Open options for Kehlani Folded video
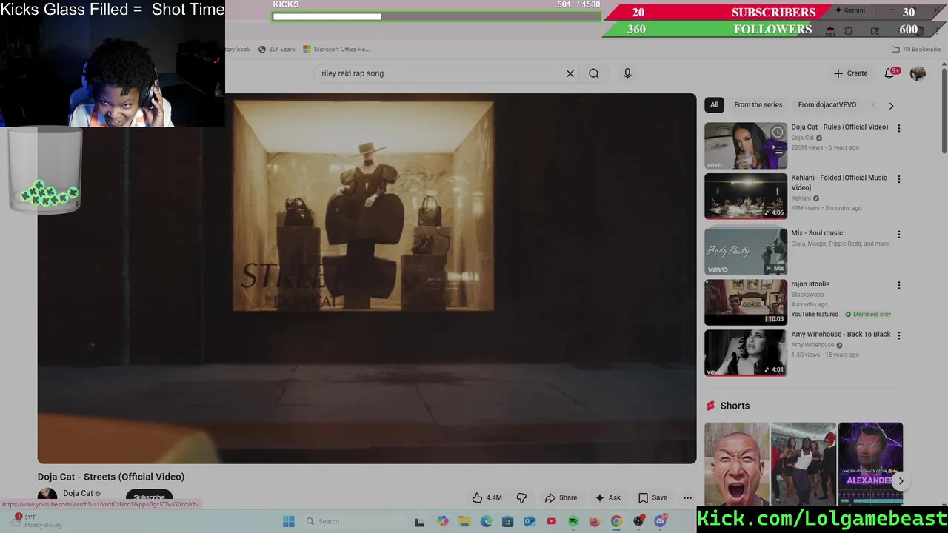Image resolution: width=948 pixels, height=533 pixels. (899, 179)
